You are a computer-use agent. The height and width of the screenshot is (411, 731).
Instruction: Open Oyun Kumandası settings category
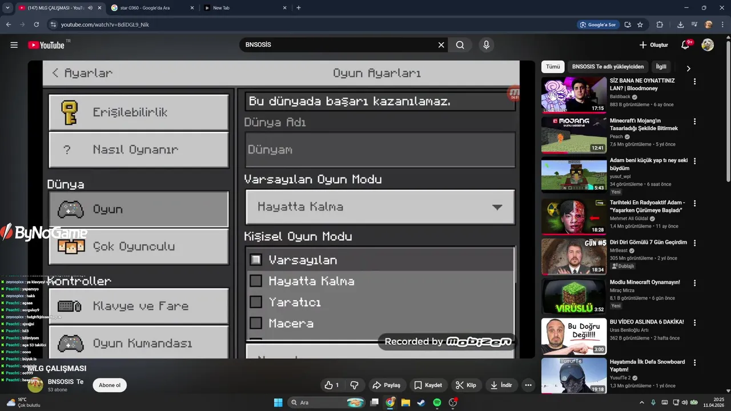[139, 342]
